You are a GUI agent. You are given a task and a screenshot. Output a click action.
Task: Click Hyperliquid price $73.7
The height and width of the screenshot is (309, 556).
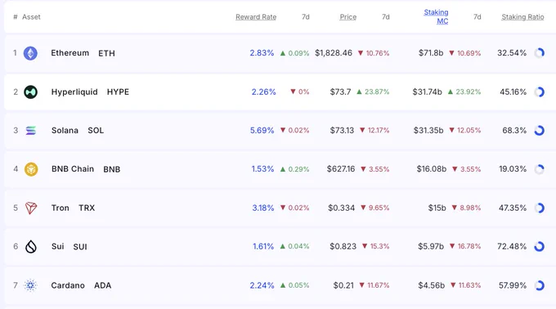(340, 92)
